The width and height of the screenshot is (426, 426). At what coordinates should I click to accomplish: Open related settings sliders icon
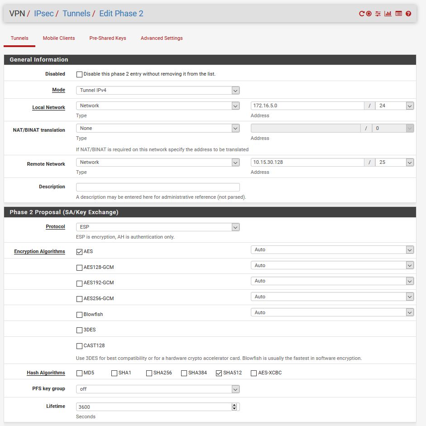378,14
